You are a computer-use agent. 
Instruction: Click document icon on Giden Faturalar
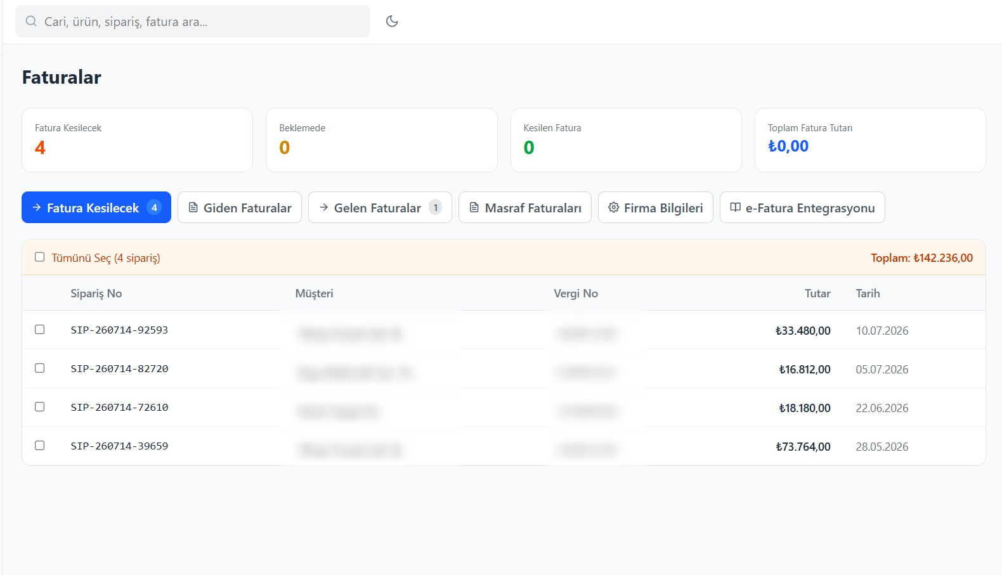(x=193, y=207)
